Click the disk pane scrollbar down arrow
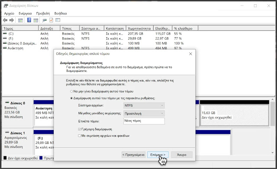The width and height of the screenshot is (277, 169). [x=272, y=153]
